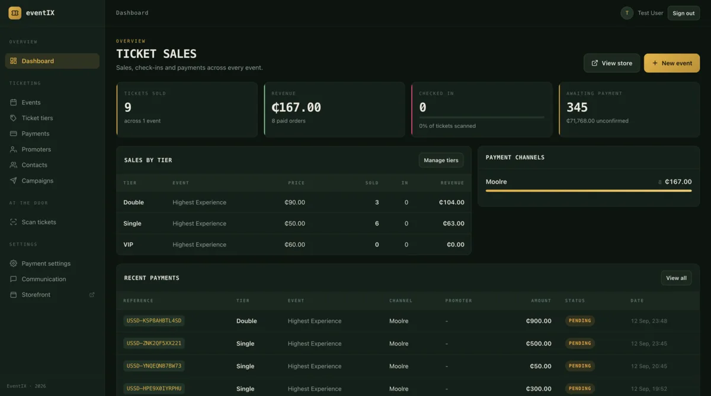The width and height of the screenshot is (711, 396).
Task: Click the Dashboard breadcrumb in top bar
Action: tap(132, 13)
